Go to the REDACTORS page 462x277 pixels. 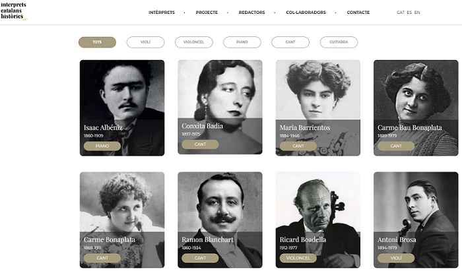pos(251,13)
